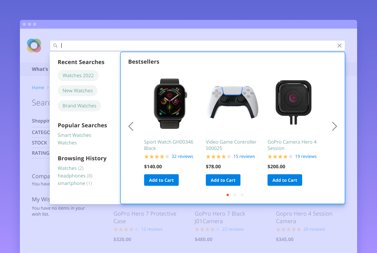Click star rating of GoPro Camera Hero 4
Image resolution: width=377 pixels, height=253 pixels.
coord(280,157)
